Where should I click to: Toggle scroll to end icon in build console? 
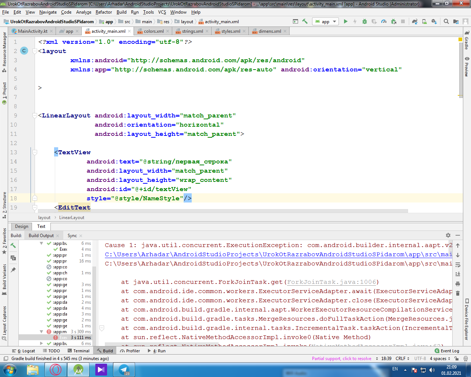click(458, 274)
